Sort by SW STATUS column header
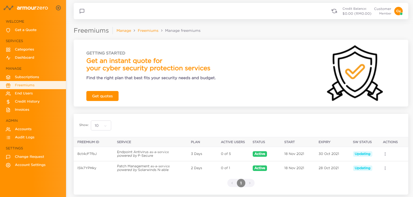413x197 pixels. tap(362, 142)
